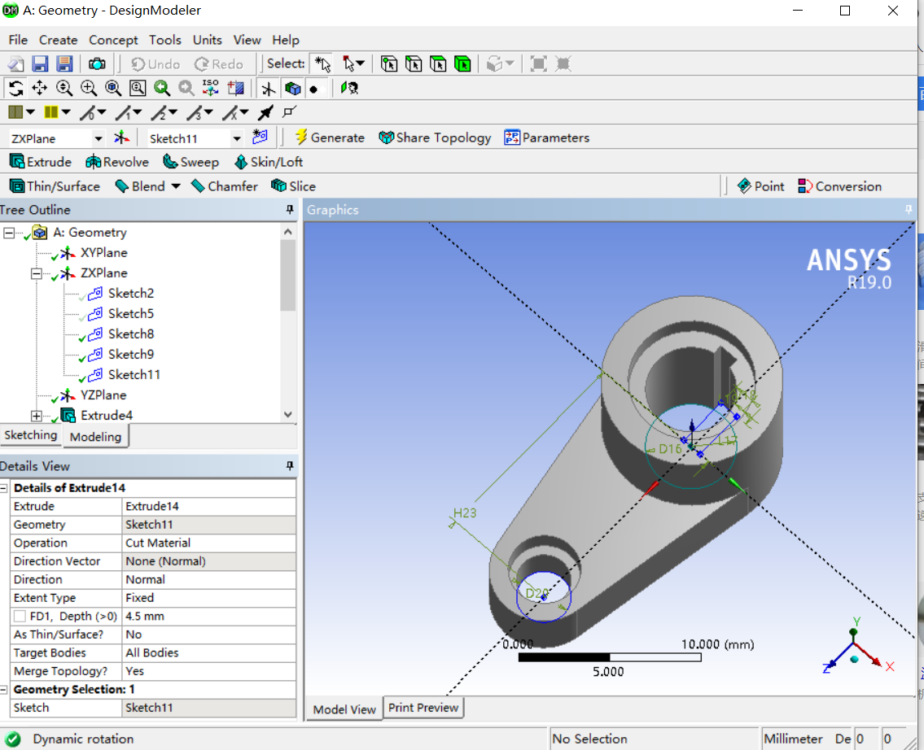Click the Expand Selection box icon
The height and width of the screenshot is (750, 924).
coord(539,63)
